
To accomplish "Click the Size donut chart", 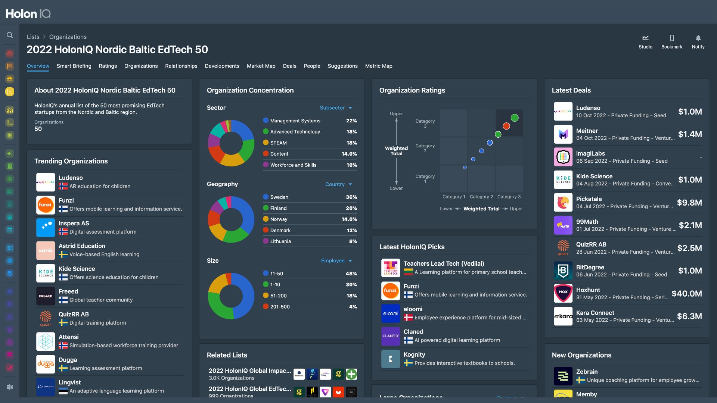I will tap(231, 296).
